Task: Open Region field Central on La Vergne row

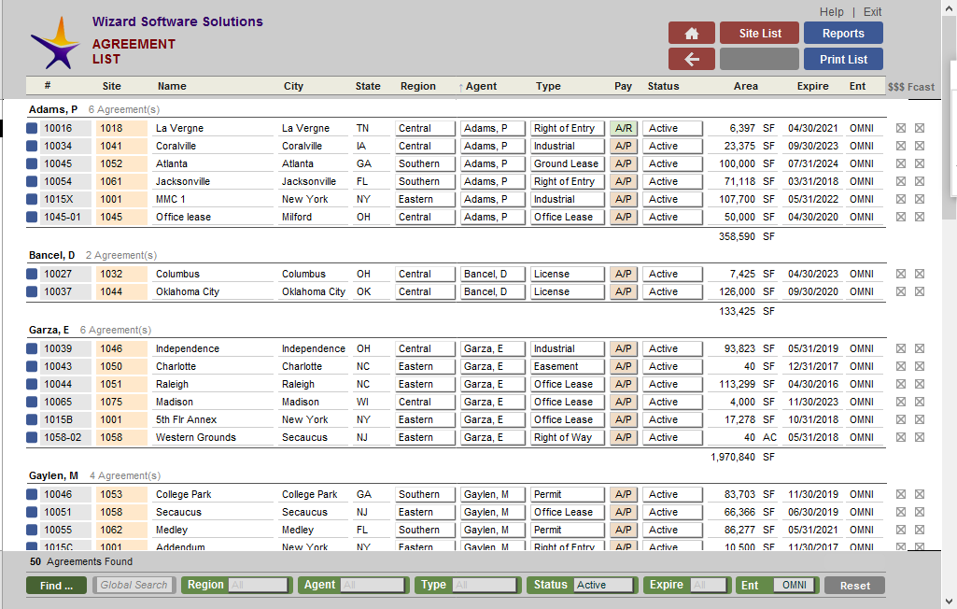Action: click(x=425, y=128)
